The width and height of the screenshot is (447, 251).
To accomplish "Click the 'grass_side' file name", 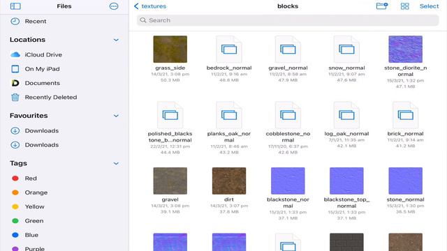I will 170,68.
